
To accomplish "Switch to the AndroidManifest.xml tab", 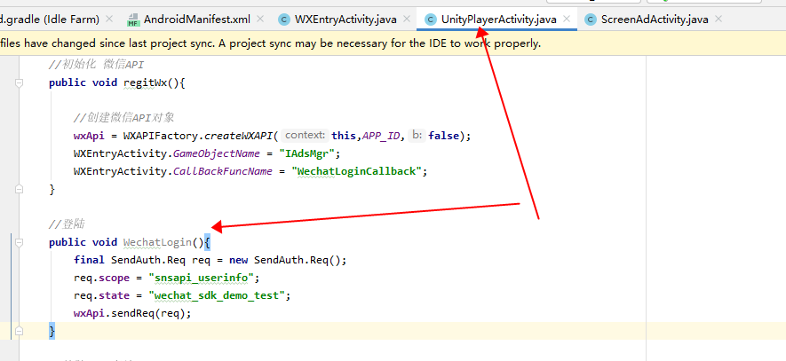I will pyautogui.click(x=196, y=19).
